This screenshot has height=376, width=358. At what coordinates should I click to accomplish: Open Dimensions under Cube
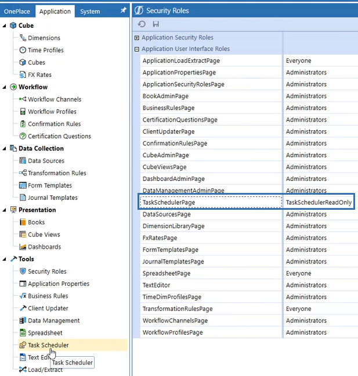(44, 38)
